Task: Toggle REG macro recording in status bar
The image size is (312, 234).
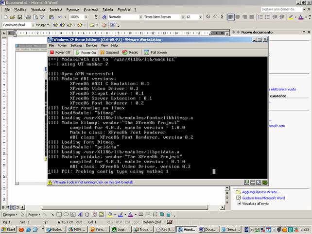Action: (110, 222)
